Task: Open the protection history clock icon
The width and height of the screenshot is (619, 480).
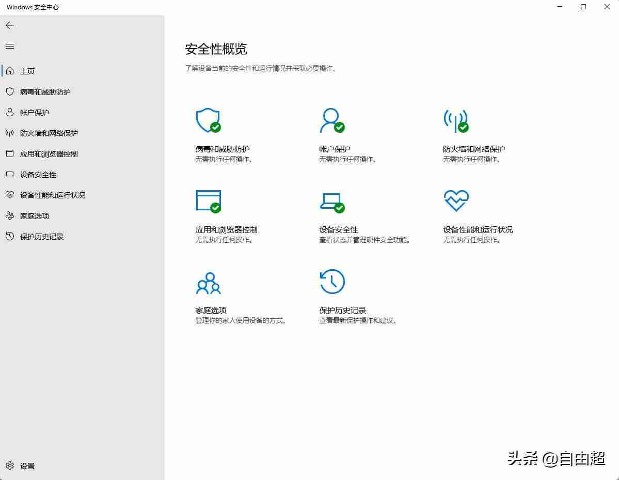Action: 332,282
